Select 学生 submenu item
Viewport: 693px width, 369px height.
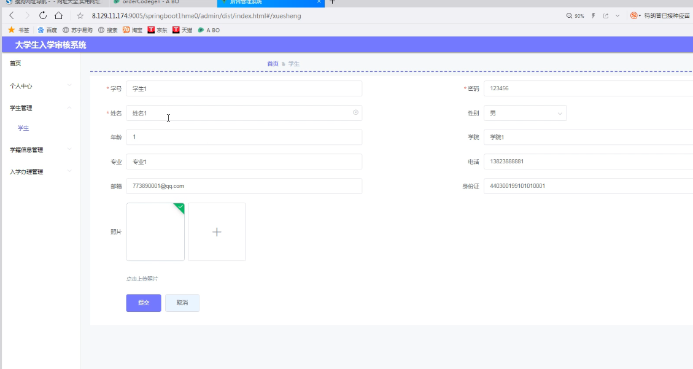pyautogui.click(x=23, y=128)
